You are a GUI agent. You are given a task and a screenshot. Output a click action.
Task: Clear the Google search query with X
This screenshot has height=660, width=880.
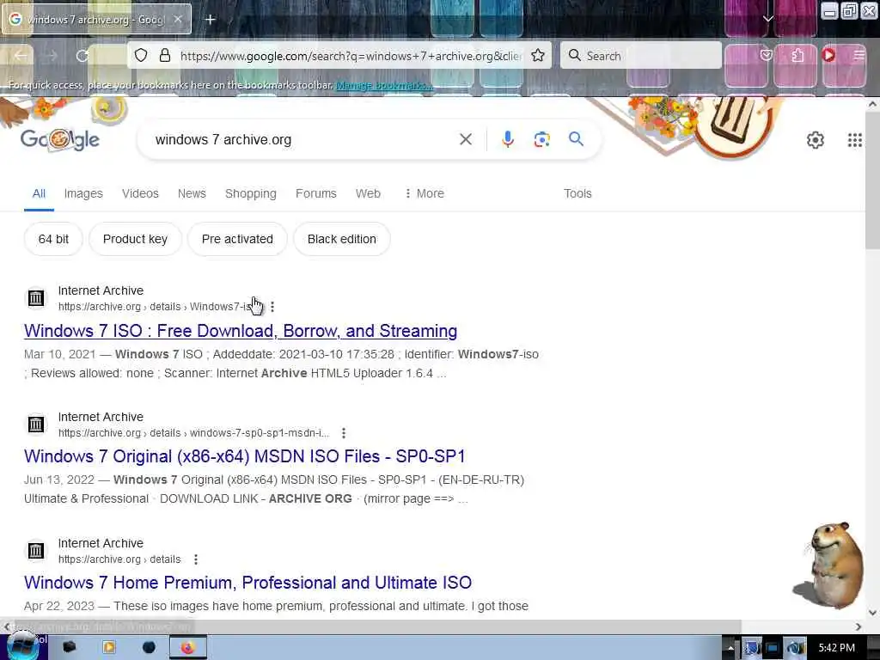(x=465, y=139)
